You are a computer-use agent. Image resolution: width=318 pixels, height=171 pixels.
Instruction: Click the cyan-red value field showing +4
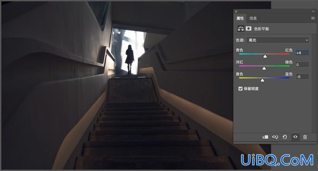302,53
